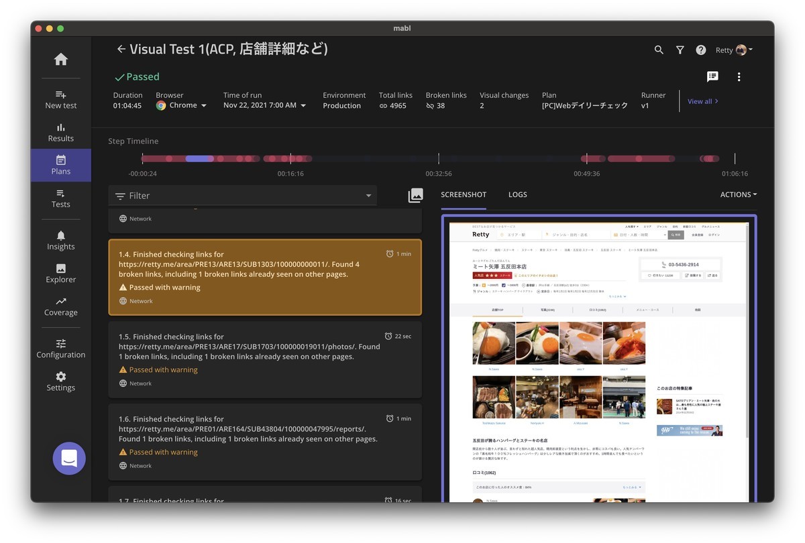Open the Retty account dropdown
805x543 pixels.
click(x=734, y=50)
